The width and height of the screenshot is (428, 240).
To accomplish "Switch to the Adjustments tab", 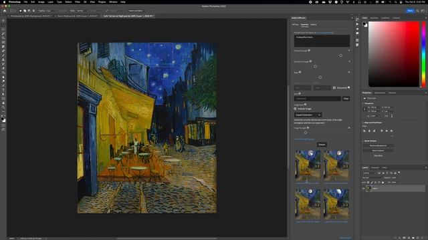I will (x=380, y=93).
